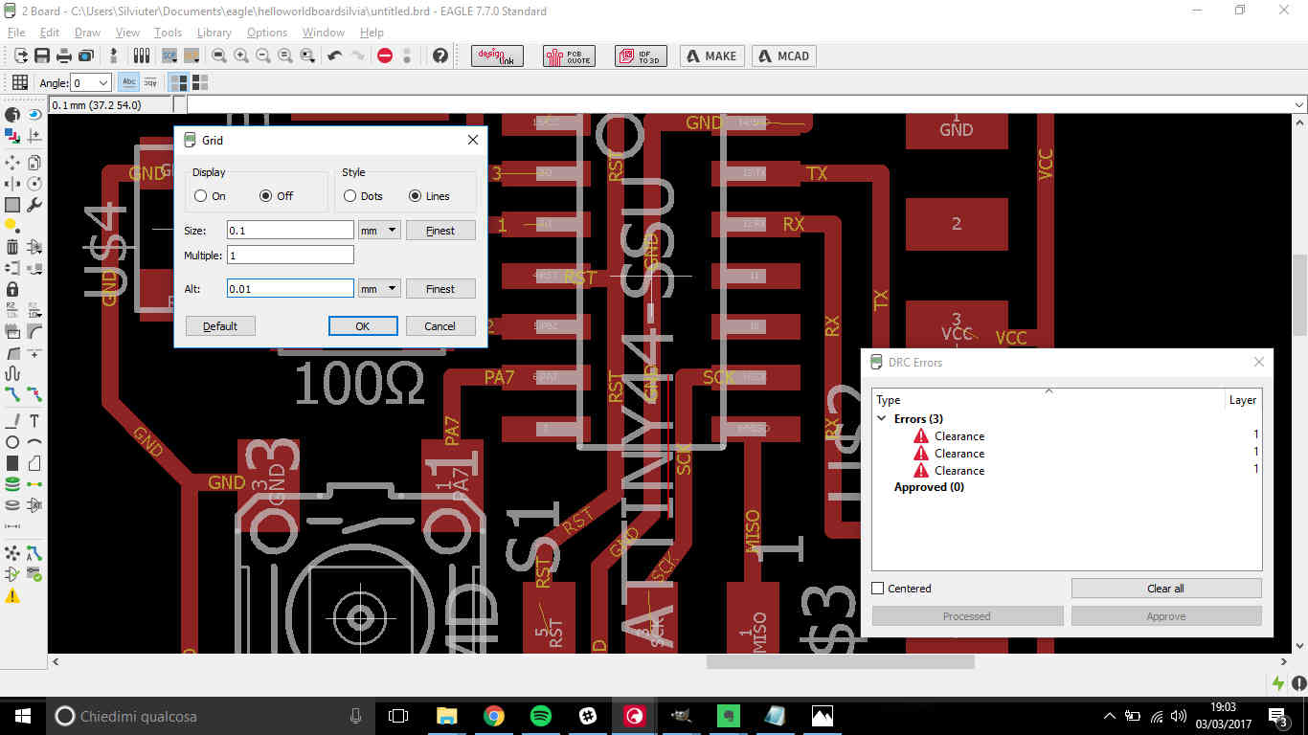Select the Mirror tool

point(12,184)
